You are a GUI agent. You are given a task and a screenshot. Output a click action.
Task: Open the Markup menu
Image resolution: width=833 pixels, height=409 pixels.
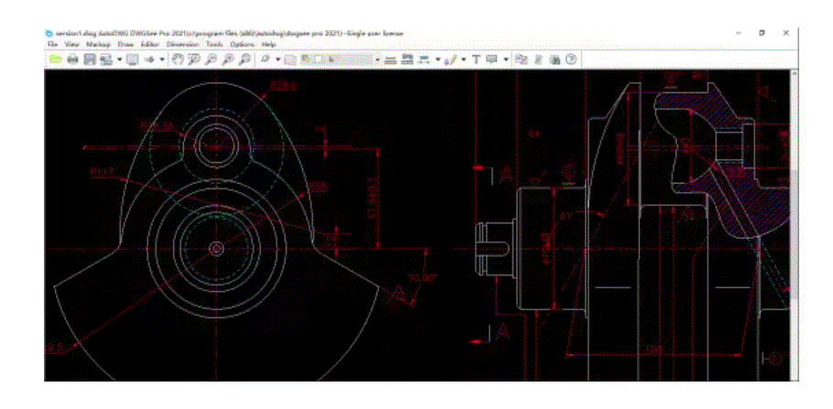(x=98, y=44)
